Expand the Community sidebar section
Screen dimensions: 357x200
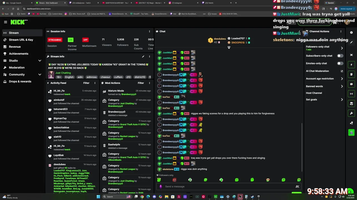40,74
